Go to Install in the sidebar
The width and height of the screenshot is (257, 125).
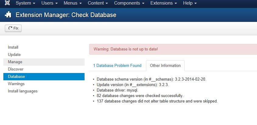point(13,47)
